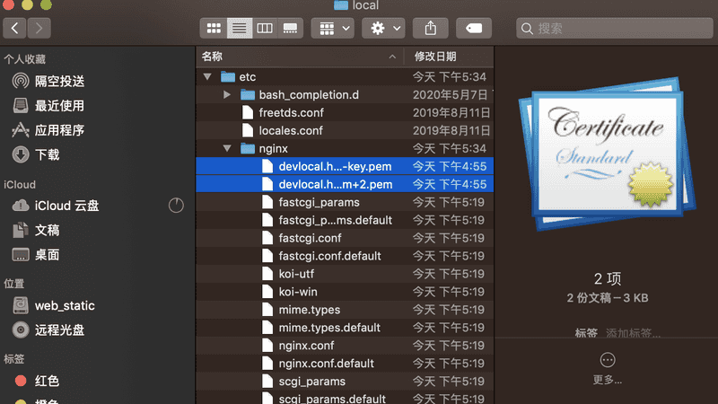Navigate back to previous folder
The image size is (718, 404).
[x=17, y=29]
